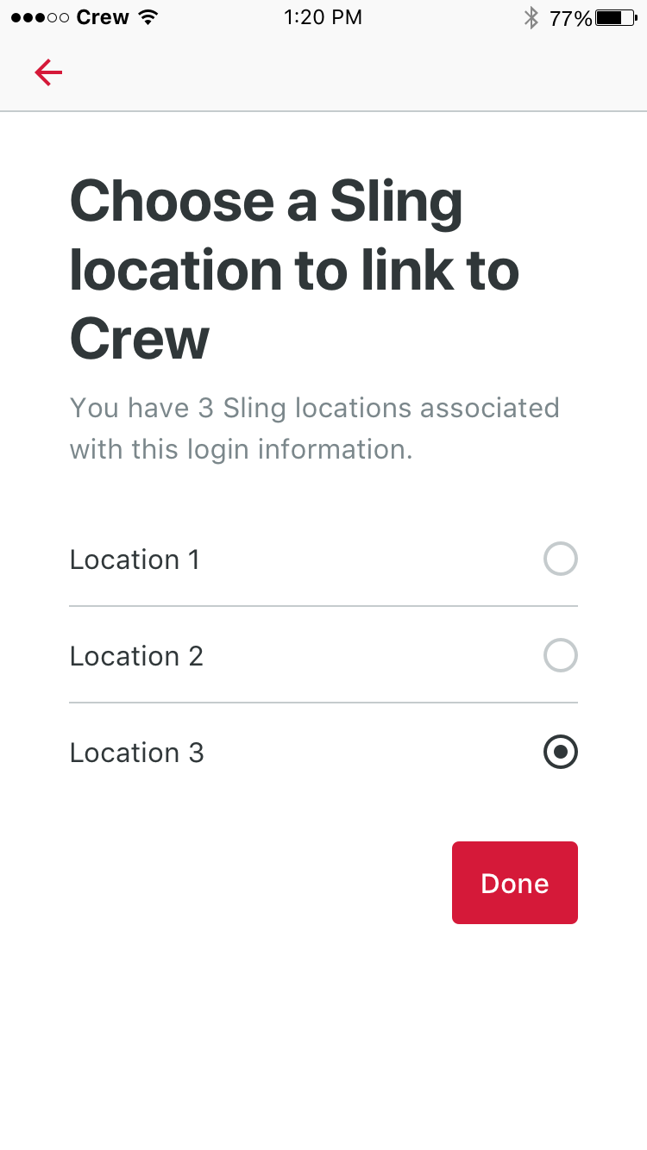Tap the Done button
This screenshot has width=647, height=1150.
tap(515, 882)
